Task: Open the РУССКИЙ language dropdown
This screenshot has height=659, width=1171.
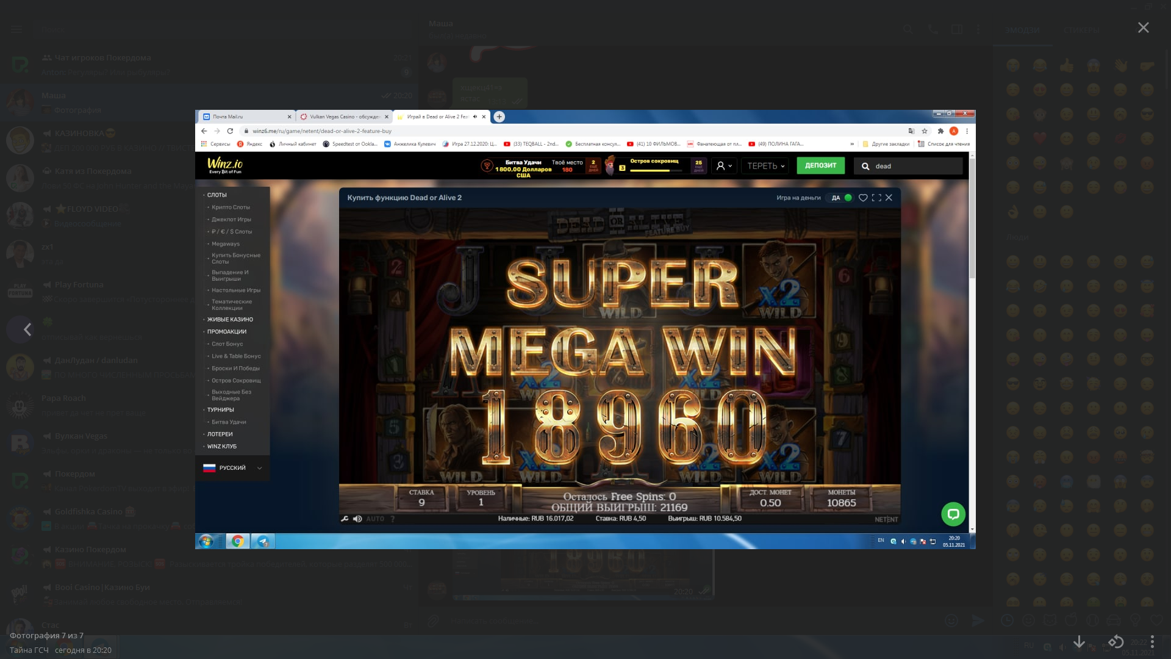Action: 232,468
